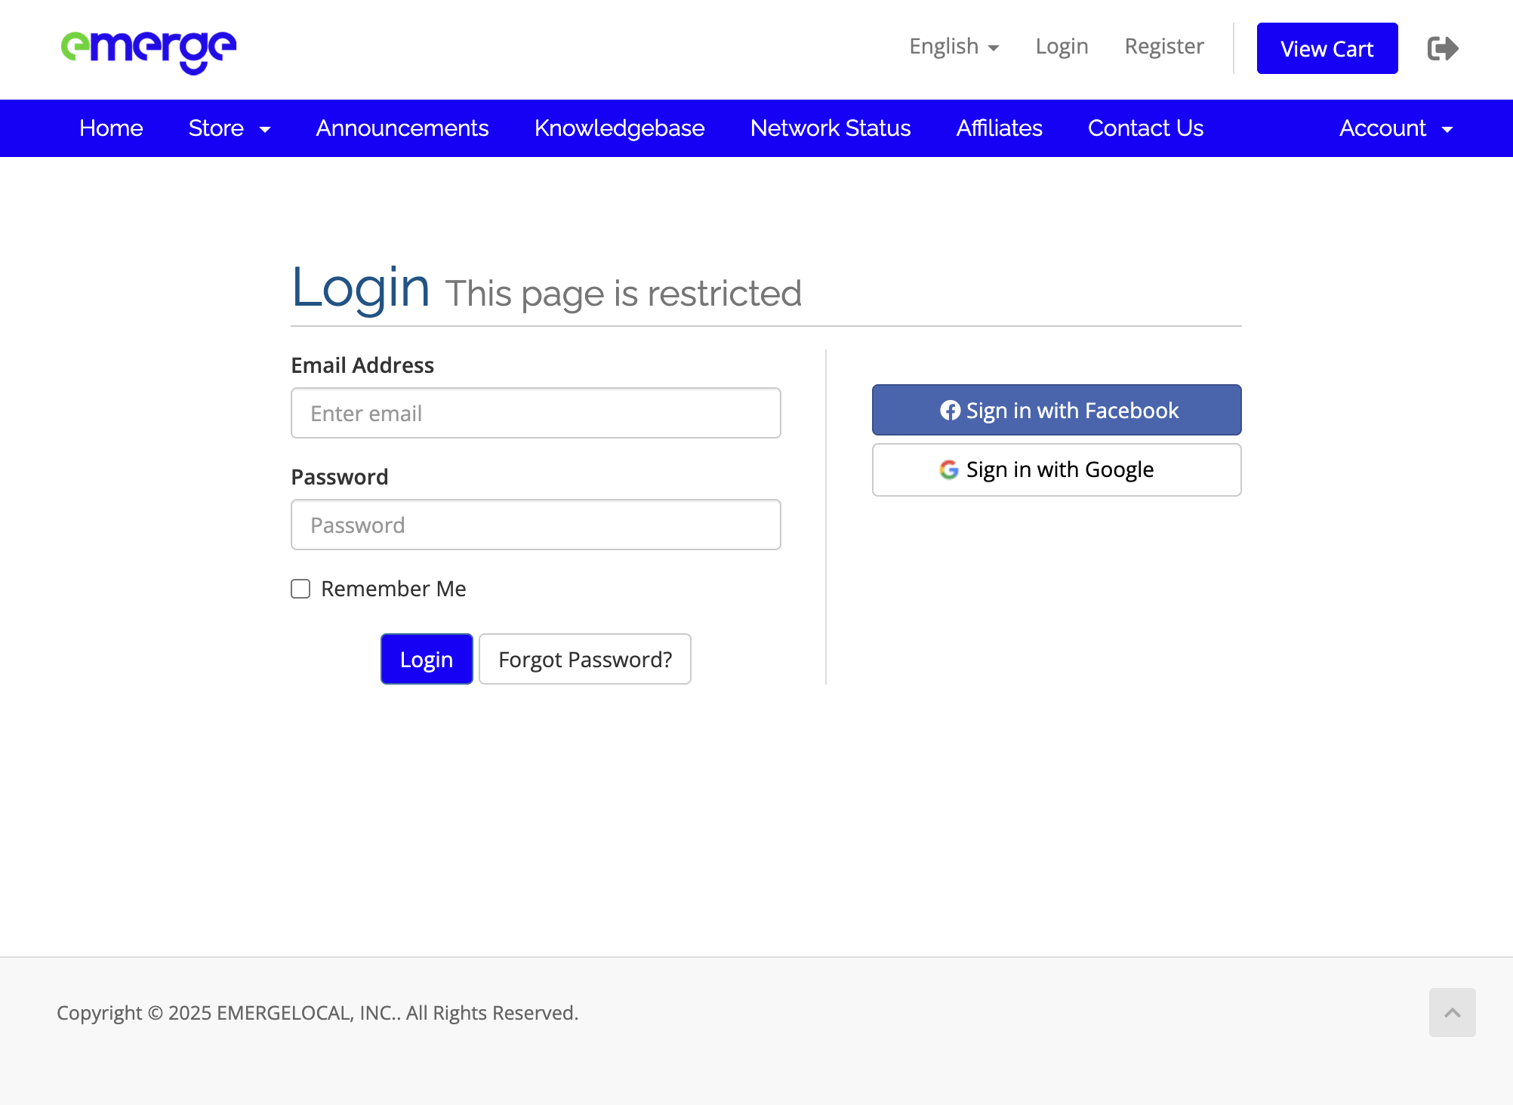Click Forgot Password? button

[584, 659]
